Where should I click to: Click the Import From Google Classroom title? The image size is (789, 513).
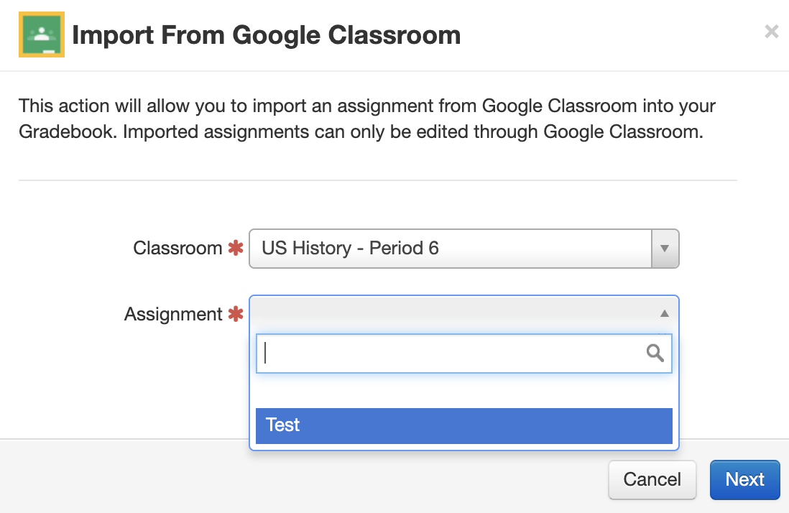266,34
